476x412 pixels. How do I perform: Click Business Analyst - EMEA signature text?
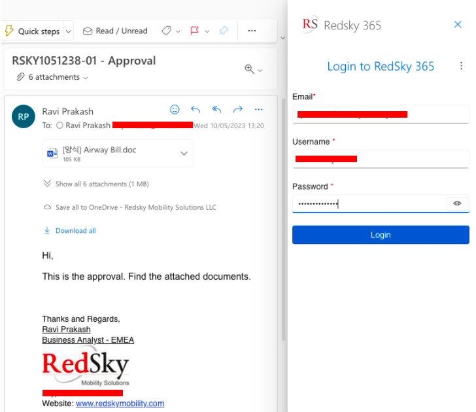point(88,340)
